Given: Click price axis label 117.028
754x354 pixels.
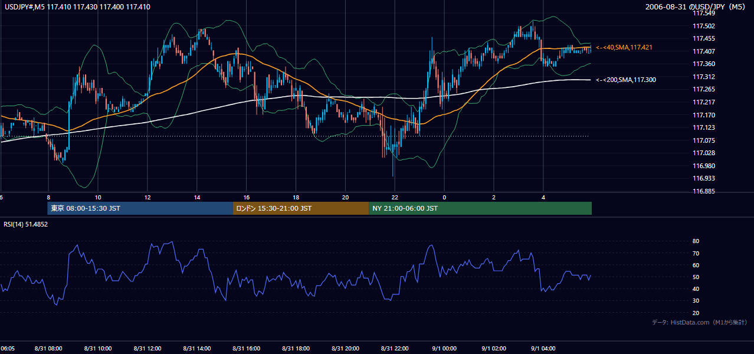Looking at the screenshot, I should (x=703, y=153).
